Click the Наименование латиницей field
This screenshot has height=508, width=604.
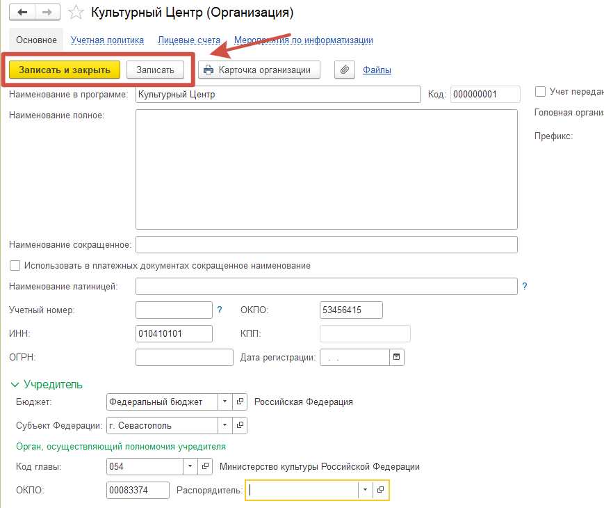tap(326, 286)
